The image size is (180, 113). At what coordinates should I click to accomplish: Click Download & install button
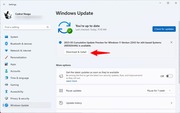tap(76, 52)
